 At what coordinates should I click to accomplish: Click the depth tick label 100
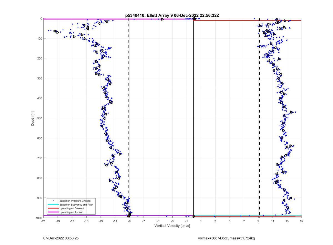coord(39,38)
